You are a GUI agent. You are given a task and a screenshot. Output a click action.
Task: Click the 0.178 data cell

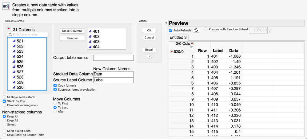point(234,126)
